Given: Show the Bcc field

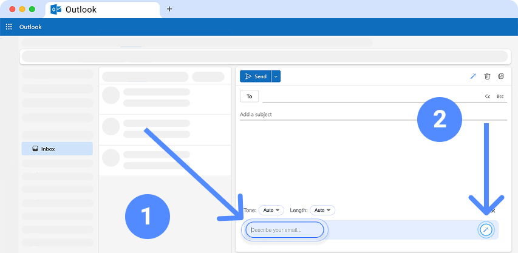Looking at the screenshot, I should pos(500,96).
